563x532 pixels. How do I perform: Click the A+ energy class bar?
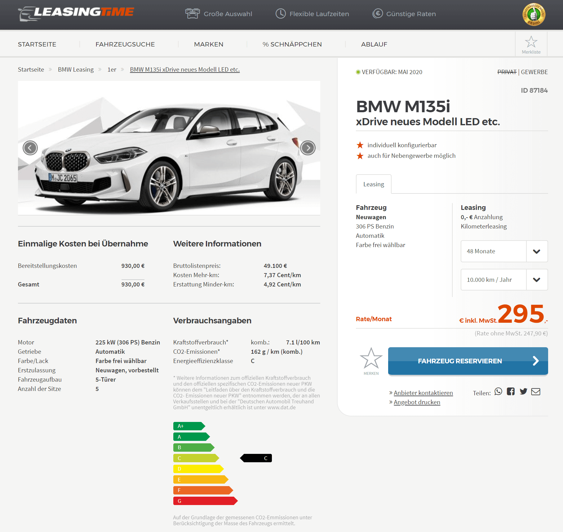[x=189, y=426]
